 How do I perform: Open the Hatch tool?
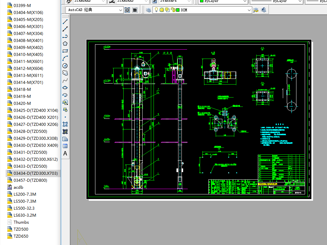point(65,124)
